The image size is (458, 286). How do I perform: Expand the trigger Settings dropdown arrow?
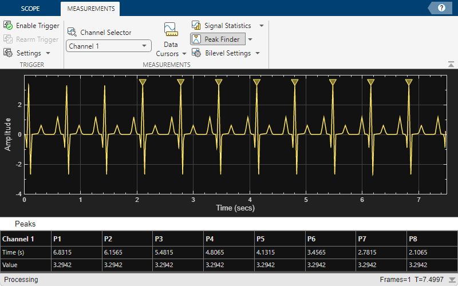pyautogui.click(x=48, y=53)
